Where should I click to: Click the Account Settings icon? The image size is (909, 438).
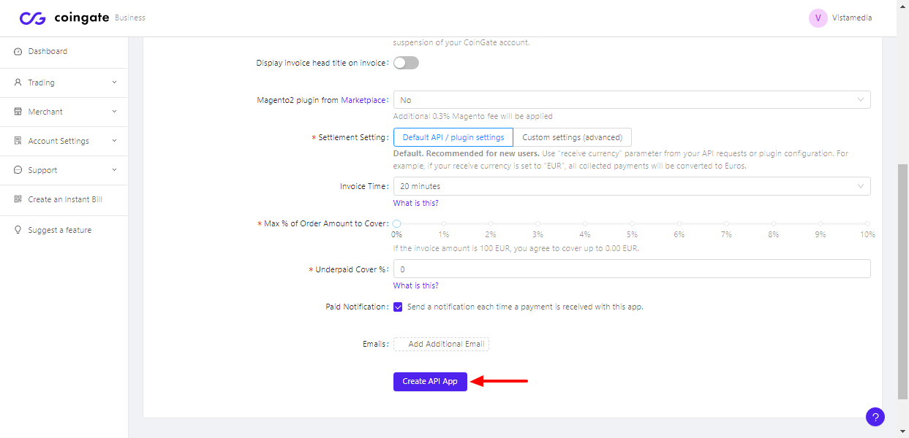[18, 141]
